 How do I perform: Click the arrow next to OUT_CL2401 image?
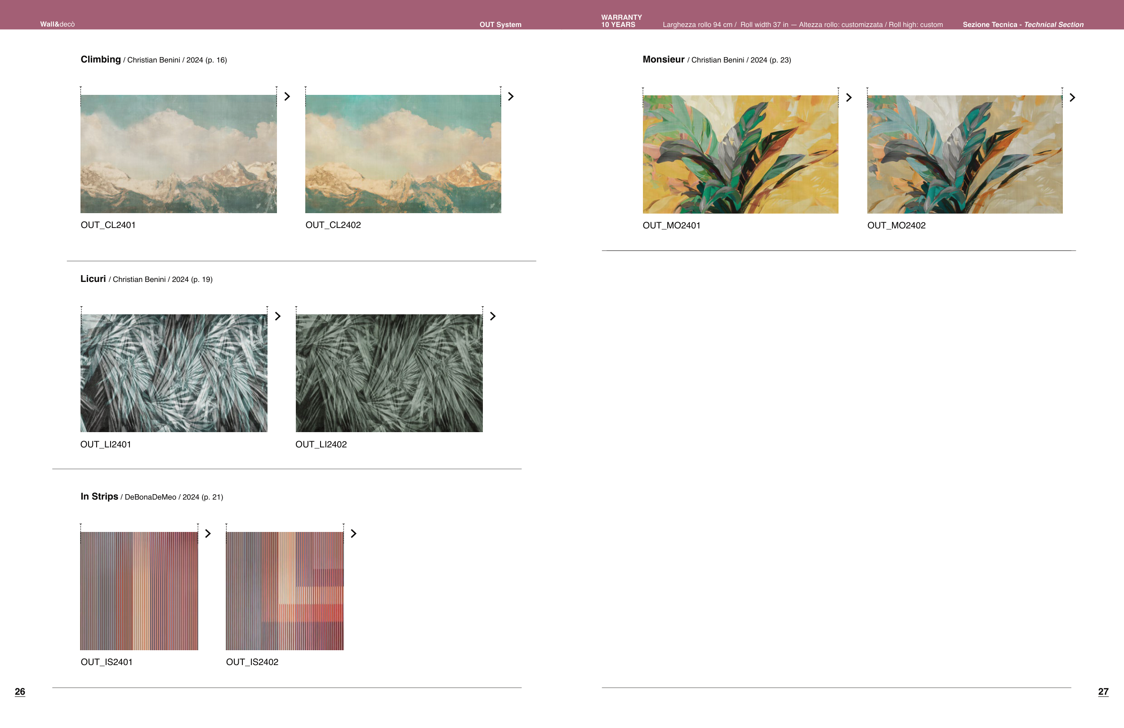tap(287, 96)
